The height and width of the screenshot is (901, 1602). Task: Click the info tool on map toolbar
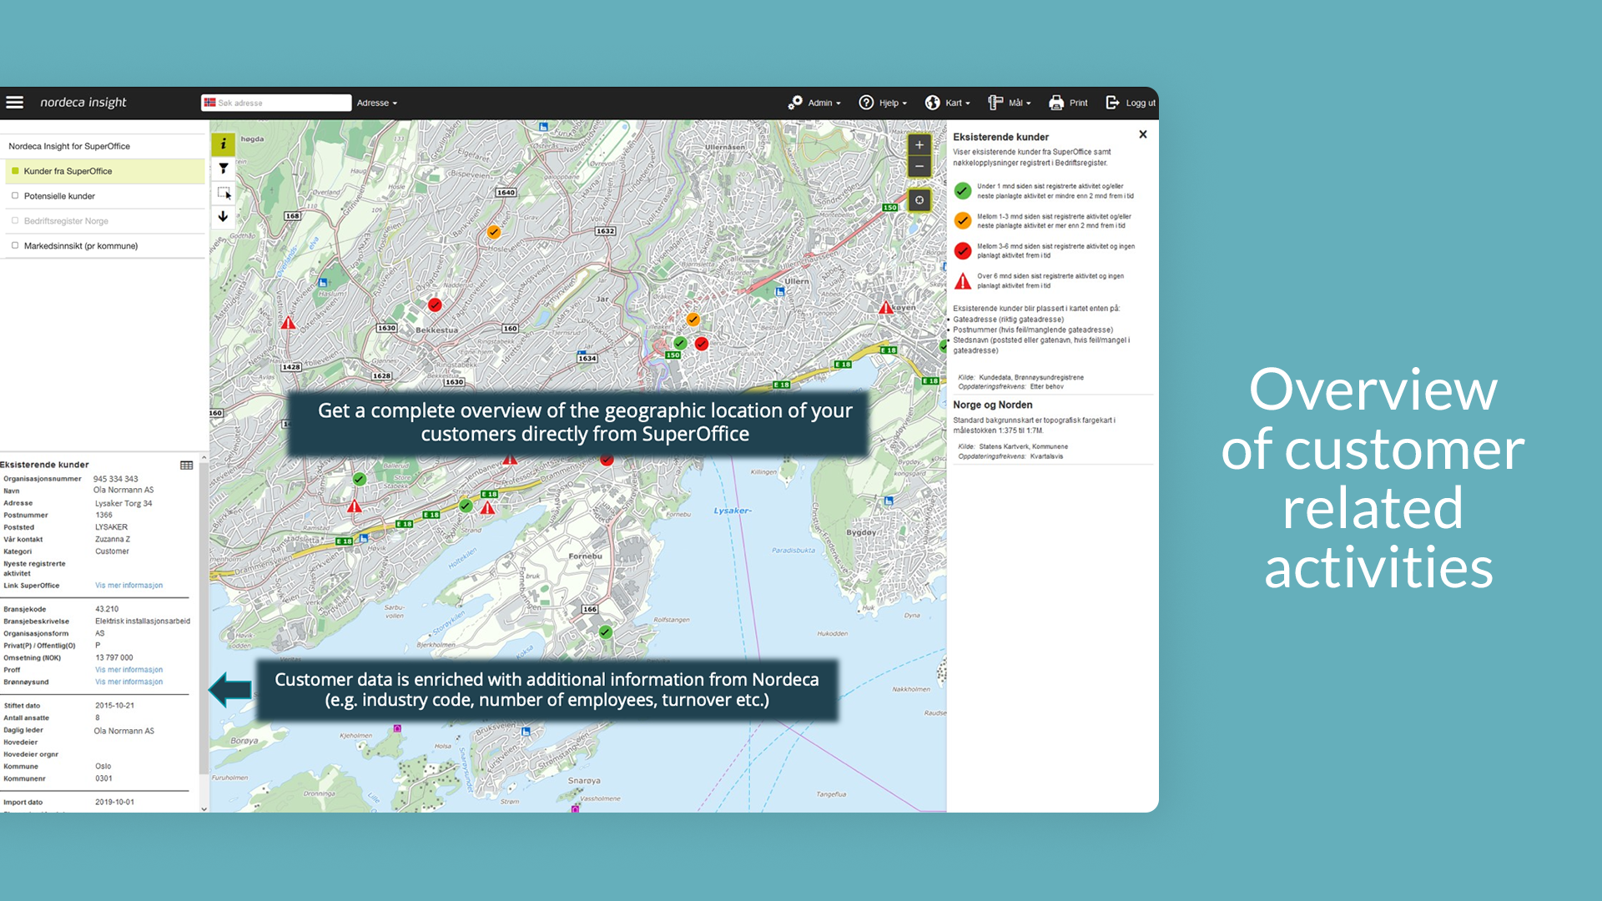coord(223,144)
